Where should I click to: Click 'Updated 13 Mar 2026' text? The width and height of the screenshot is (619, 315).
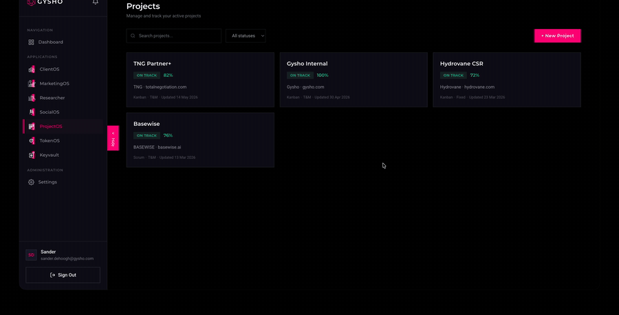pyautogui.click(x=177, y=157)
